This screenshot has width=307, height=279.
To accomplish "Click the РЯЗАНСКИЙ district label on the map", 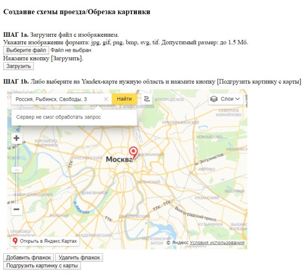I will 207,198.
